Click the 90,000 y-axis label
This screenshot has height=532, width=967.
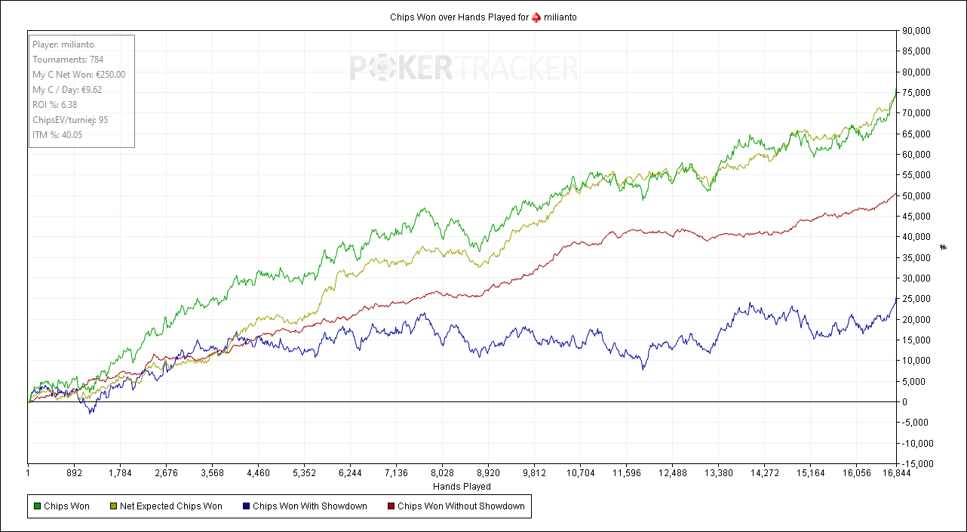(917, 31)
